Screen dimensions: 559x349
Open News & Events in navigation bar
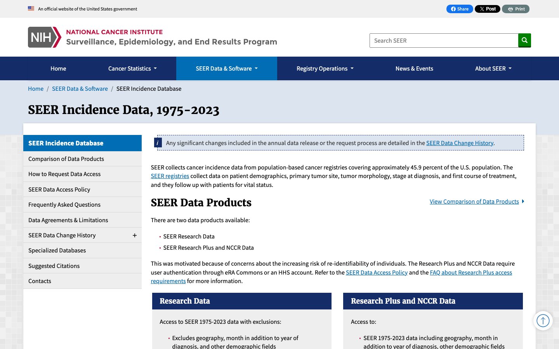coord(414,69)
